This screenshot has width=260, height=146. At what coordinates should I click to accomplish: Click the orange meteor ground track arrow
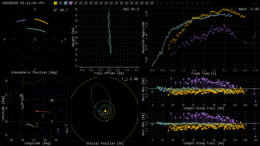[43, 111]
